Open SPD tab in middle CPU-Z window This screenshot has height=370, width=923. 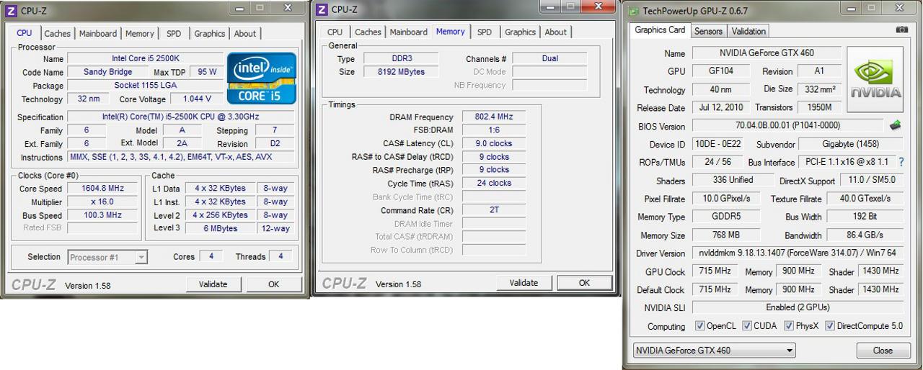point(485,32)
